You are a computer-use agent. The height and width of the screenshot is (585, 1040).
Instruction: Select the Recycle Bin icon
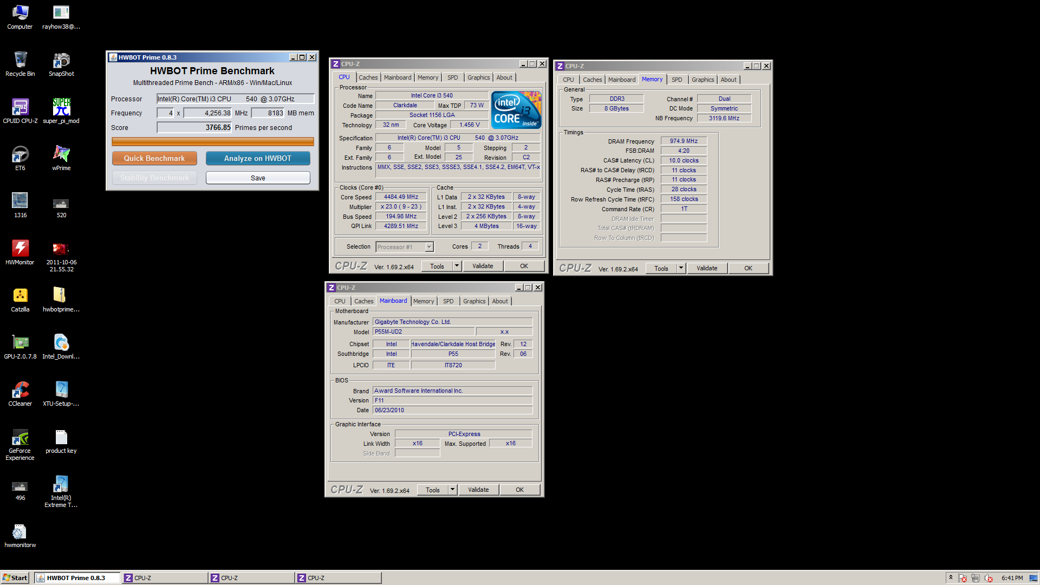20,64
